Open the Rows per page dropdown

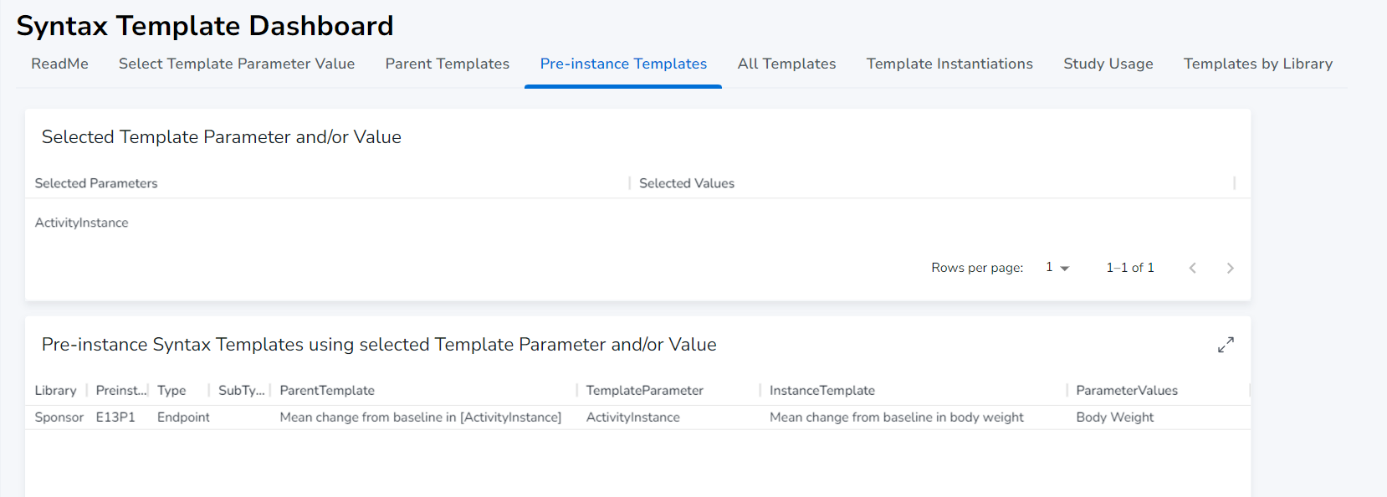1057,268
